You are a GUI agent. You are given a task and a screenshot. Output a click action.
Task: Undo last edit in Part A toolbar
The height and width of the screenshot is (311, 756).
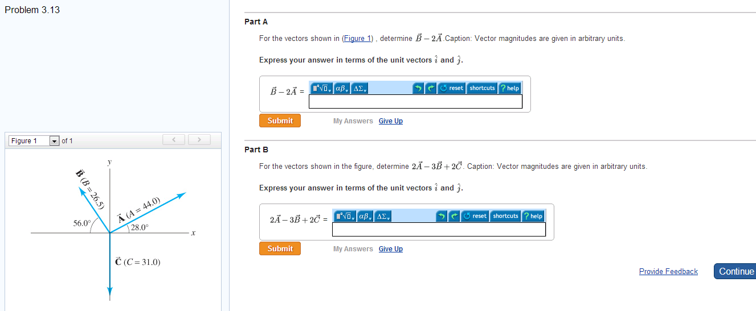[x=419, y=88]
